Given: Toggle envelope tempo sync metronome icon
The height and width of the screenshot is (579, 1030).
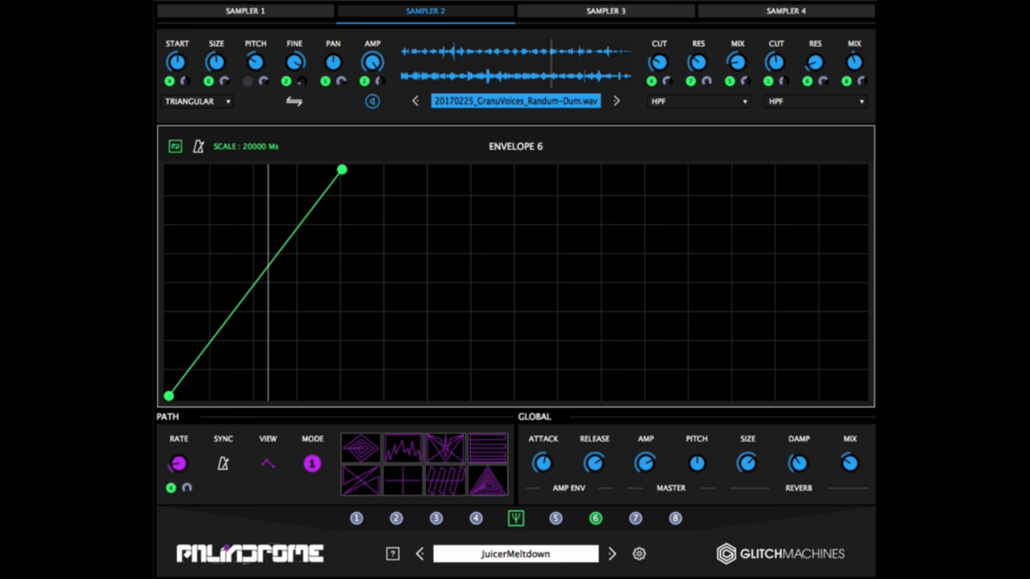Looking at the screenshot, I should pos(198,146).
